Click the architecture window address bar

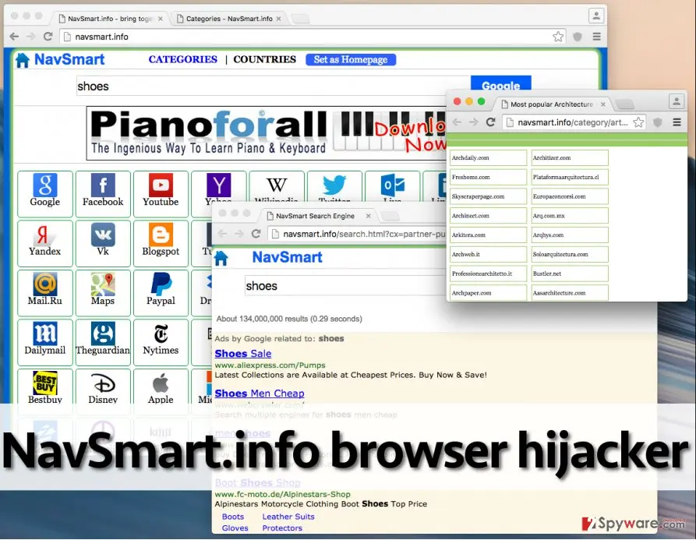tap(574, 122)
